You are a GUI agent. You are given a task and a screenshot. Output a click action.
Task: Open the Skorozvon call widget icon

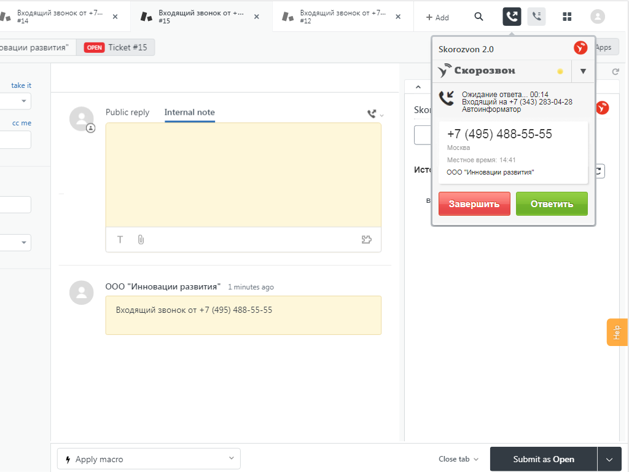tap(512, 17)
